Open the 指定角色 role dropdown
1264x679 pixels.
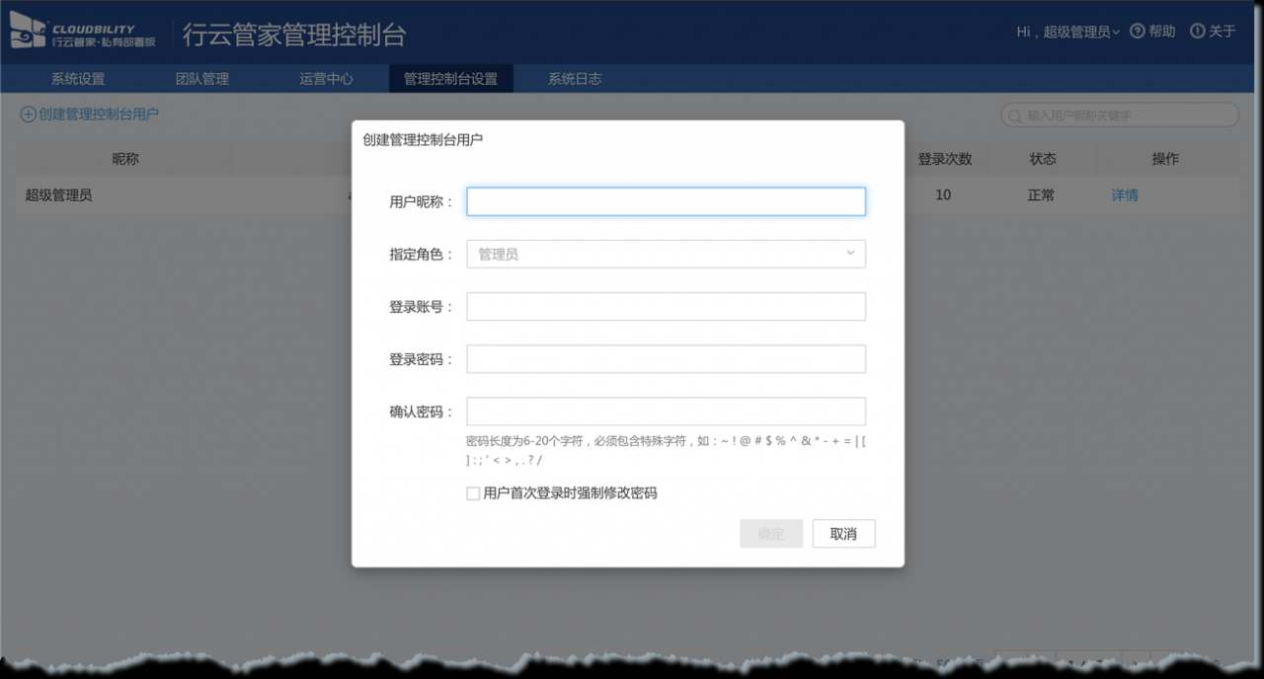coord(666,254)
